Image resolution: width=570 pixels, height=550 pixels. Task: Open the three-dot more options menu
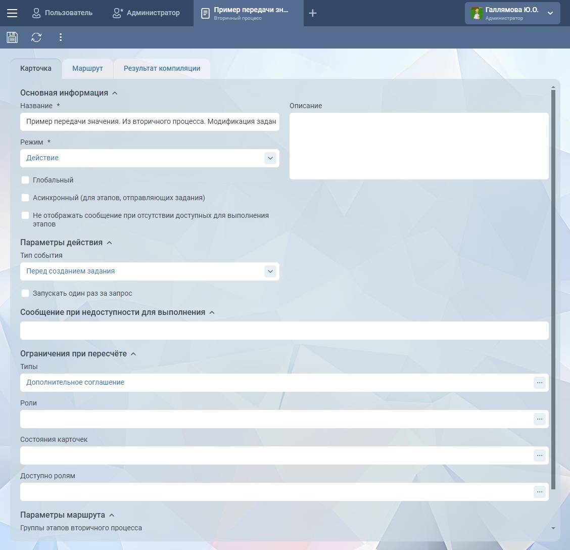tap(61, 37)
